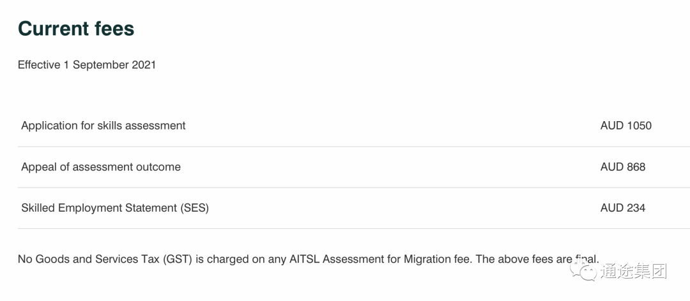Click the No Goods and Services Tax sentence
Viewport: 690px width, 301px height.
click(245, 260)
